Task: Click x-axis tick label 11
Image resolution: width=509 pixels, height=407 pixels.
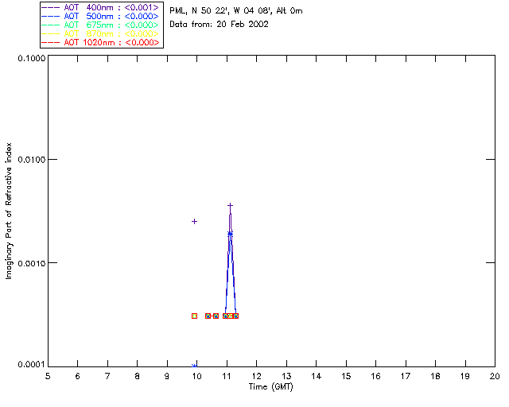Action: point(227,376)
